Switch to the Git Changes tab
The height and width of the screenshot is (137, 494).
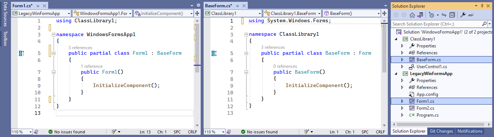[x=441, y=131]
